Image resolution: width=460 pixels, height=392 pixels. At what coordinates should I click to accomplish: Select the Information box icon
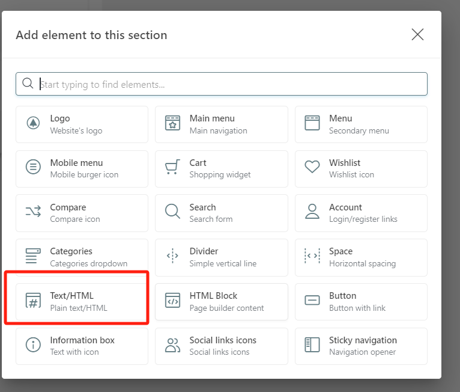33,345
